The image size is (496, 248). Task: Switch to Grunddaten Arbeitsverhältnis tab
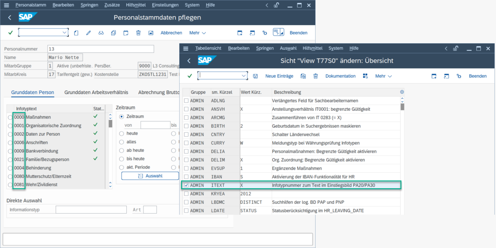96,92
